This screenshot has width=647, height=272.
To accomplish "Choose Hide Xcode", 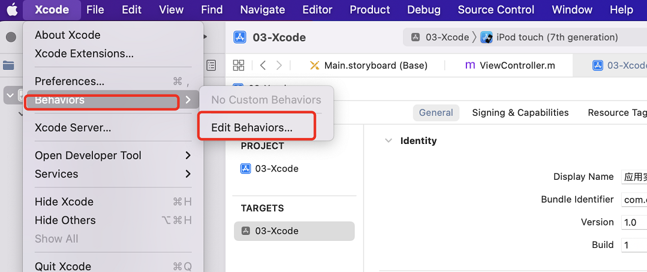I will click(x=113, y=202).
